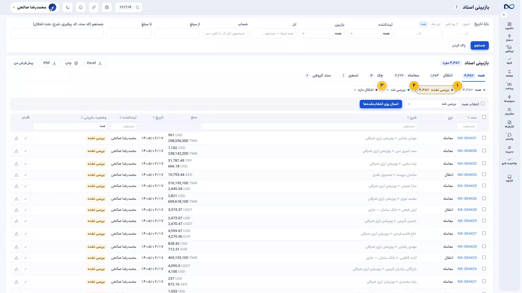Select the row checkbox for NX-004431
Image resolution: width=522 pixels, height=293 pixels.
coord(484,138)
